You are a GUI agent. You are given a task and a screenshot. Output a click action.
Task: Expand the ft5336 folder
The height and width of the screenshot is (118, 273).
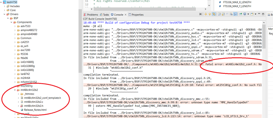(x=15, y=54)
